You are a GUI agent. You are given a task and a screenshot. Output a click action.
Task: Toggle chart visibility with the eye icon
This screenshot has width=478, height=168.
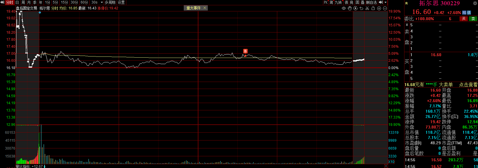[x=344, y=8]
